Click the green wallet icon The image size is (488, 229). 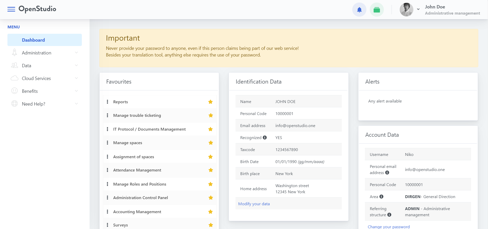[377, 10]
